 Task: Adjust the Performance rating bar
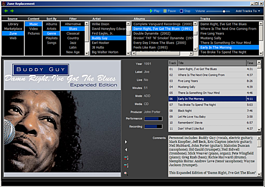tap(154, 119)
